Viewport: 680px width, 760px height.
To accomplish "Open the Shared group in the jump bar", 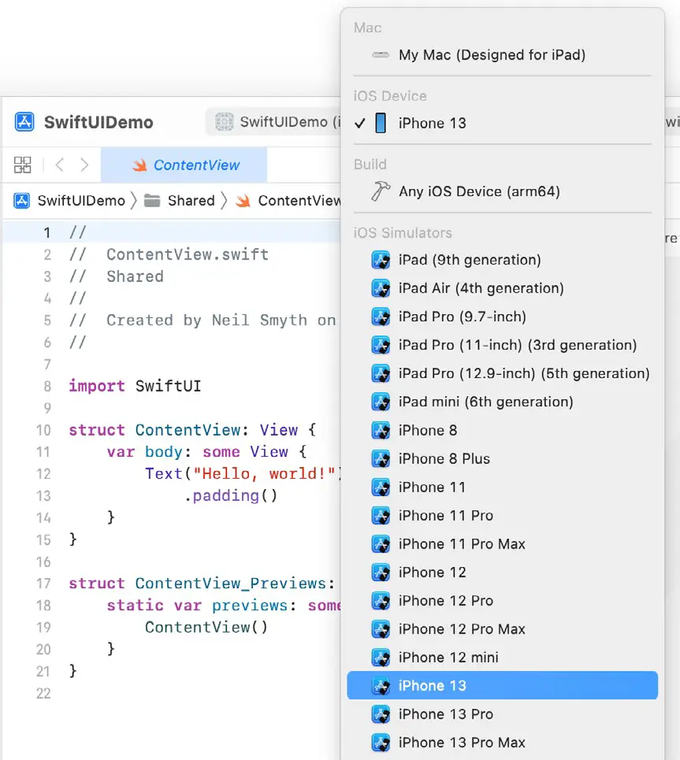I will pos(191,200).
